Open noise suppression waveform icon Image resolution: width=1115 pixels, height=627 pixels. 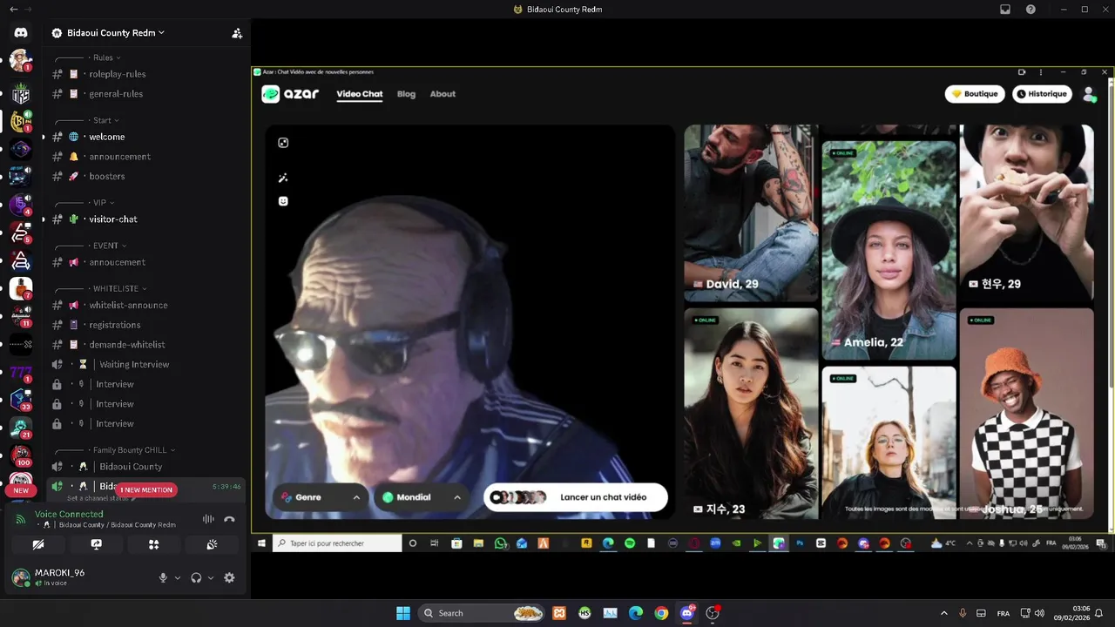(x=208, y=519)
